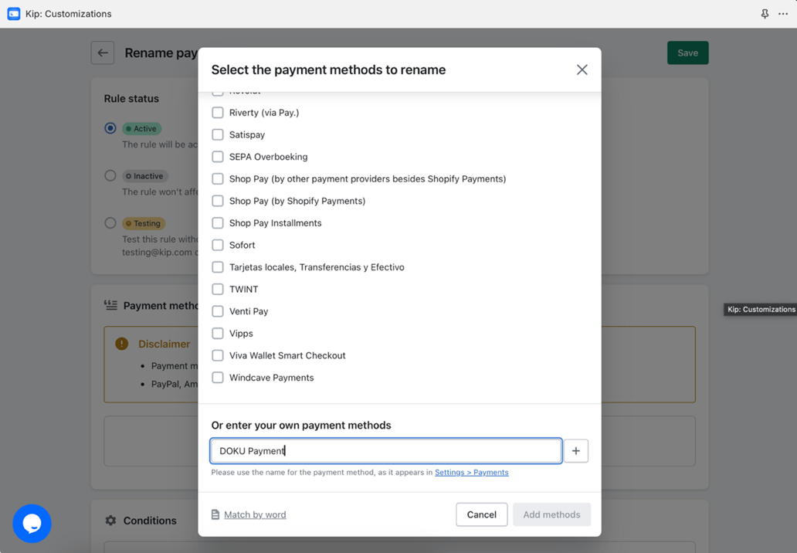Select the Inactive rule status radio button
Screen dimensions: 797x553
[110, 176]
